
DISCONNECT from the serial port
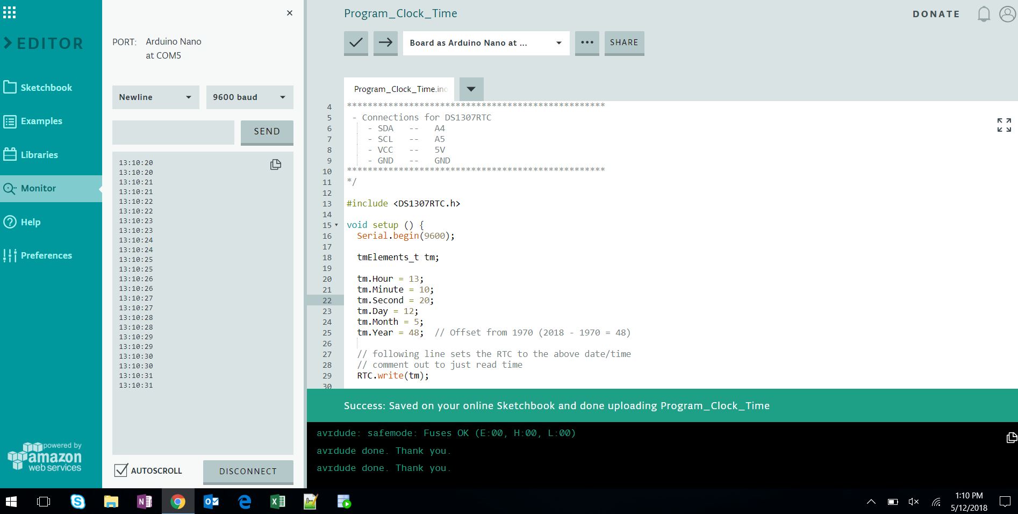point(248,472)
